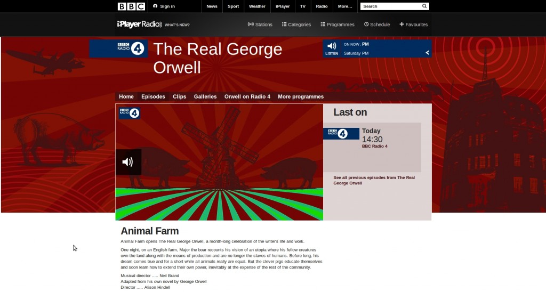Go to Sport in the top bar
Viewport: 546px width, 292px height.
(x=233, y=6)
